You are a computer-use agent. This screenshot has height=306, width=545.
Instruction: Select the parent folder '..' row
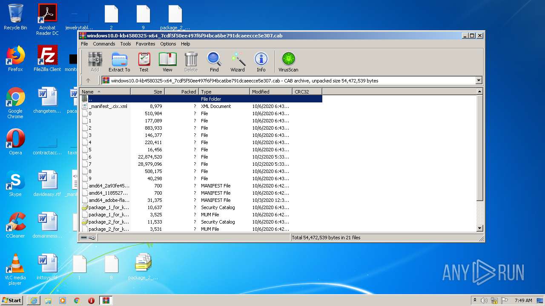point(201,99)
